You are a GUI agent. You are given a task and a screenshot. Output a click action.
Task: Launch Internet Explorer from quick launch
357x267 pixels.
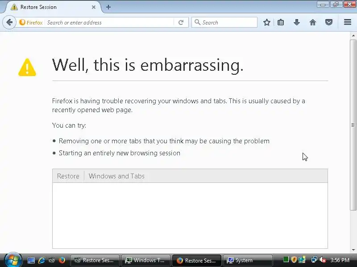pyautogui.click(x=42, y=260)
